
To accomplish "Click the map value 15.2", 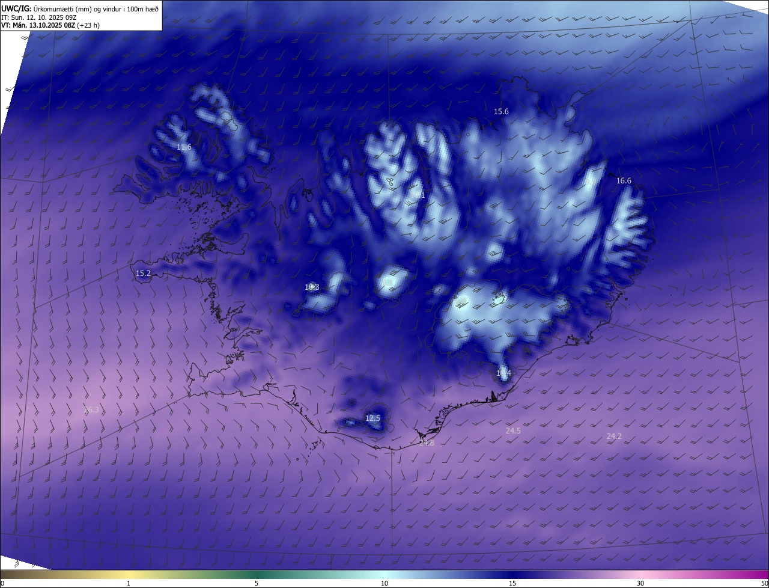I will (143, 274).
